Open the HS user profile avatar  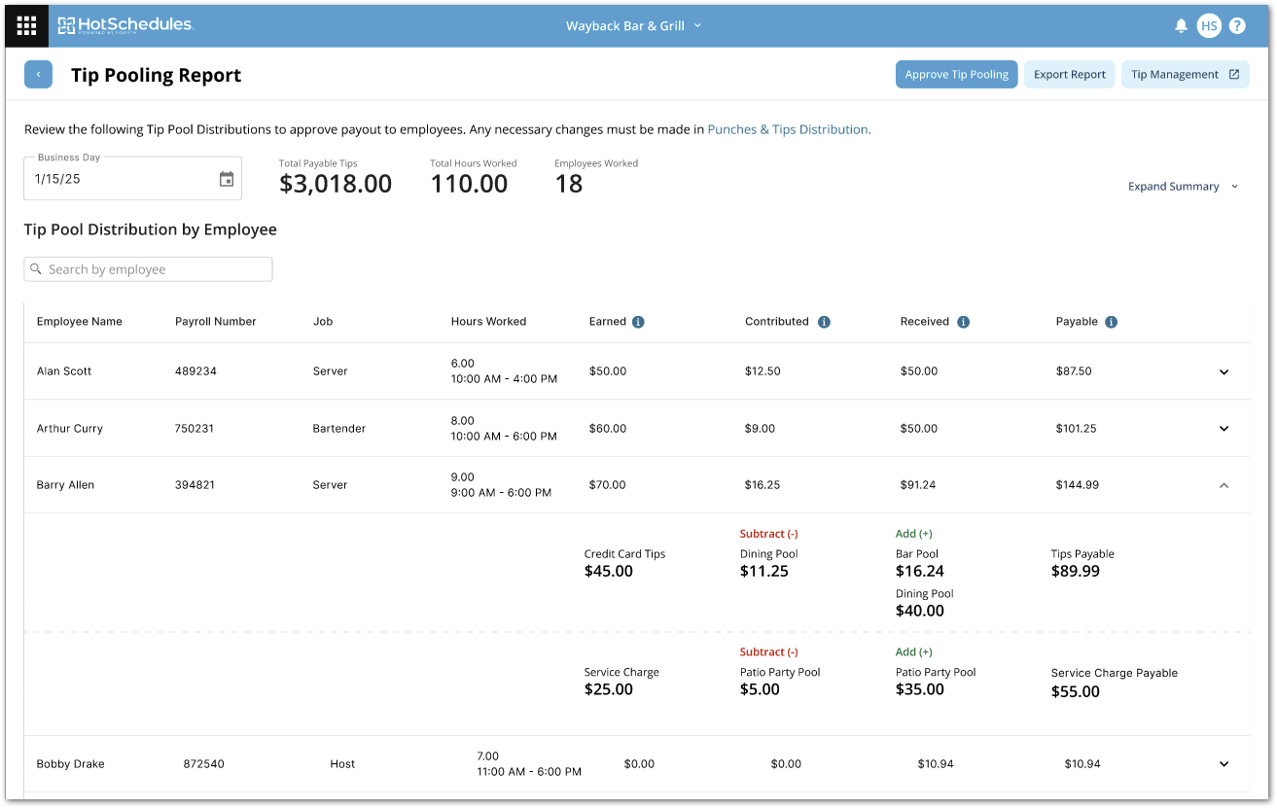click(x=1209, y=26)
